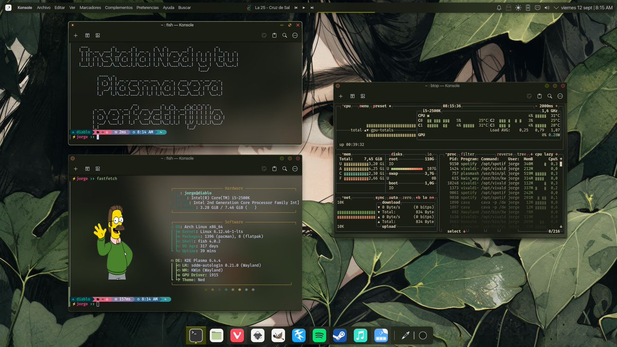Switch to next network interface in btop
Screen dimensions: 617x347
pos(432,197)
